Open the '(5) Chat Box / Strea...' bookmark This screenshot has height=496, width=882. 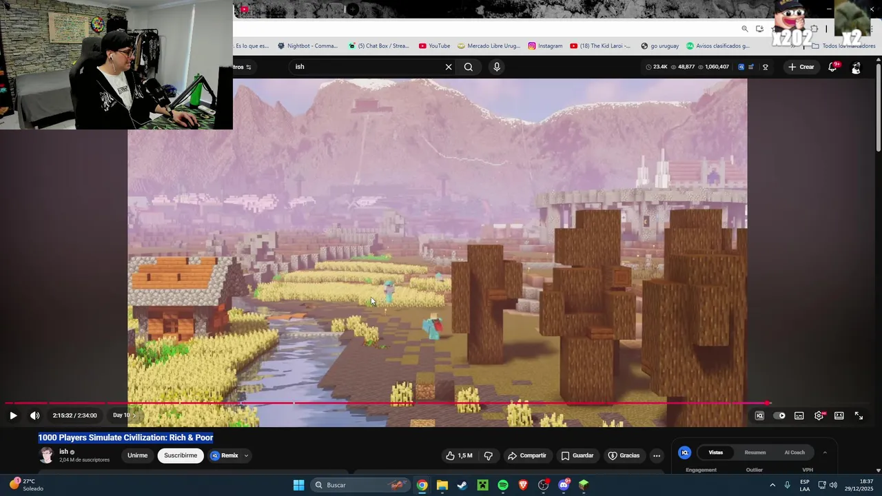pyautogui.click(x=379, y=46)
